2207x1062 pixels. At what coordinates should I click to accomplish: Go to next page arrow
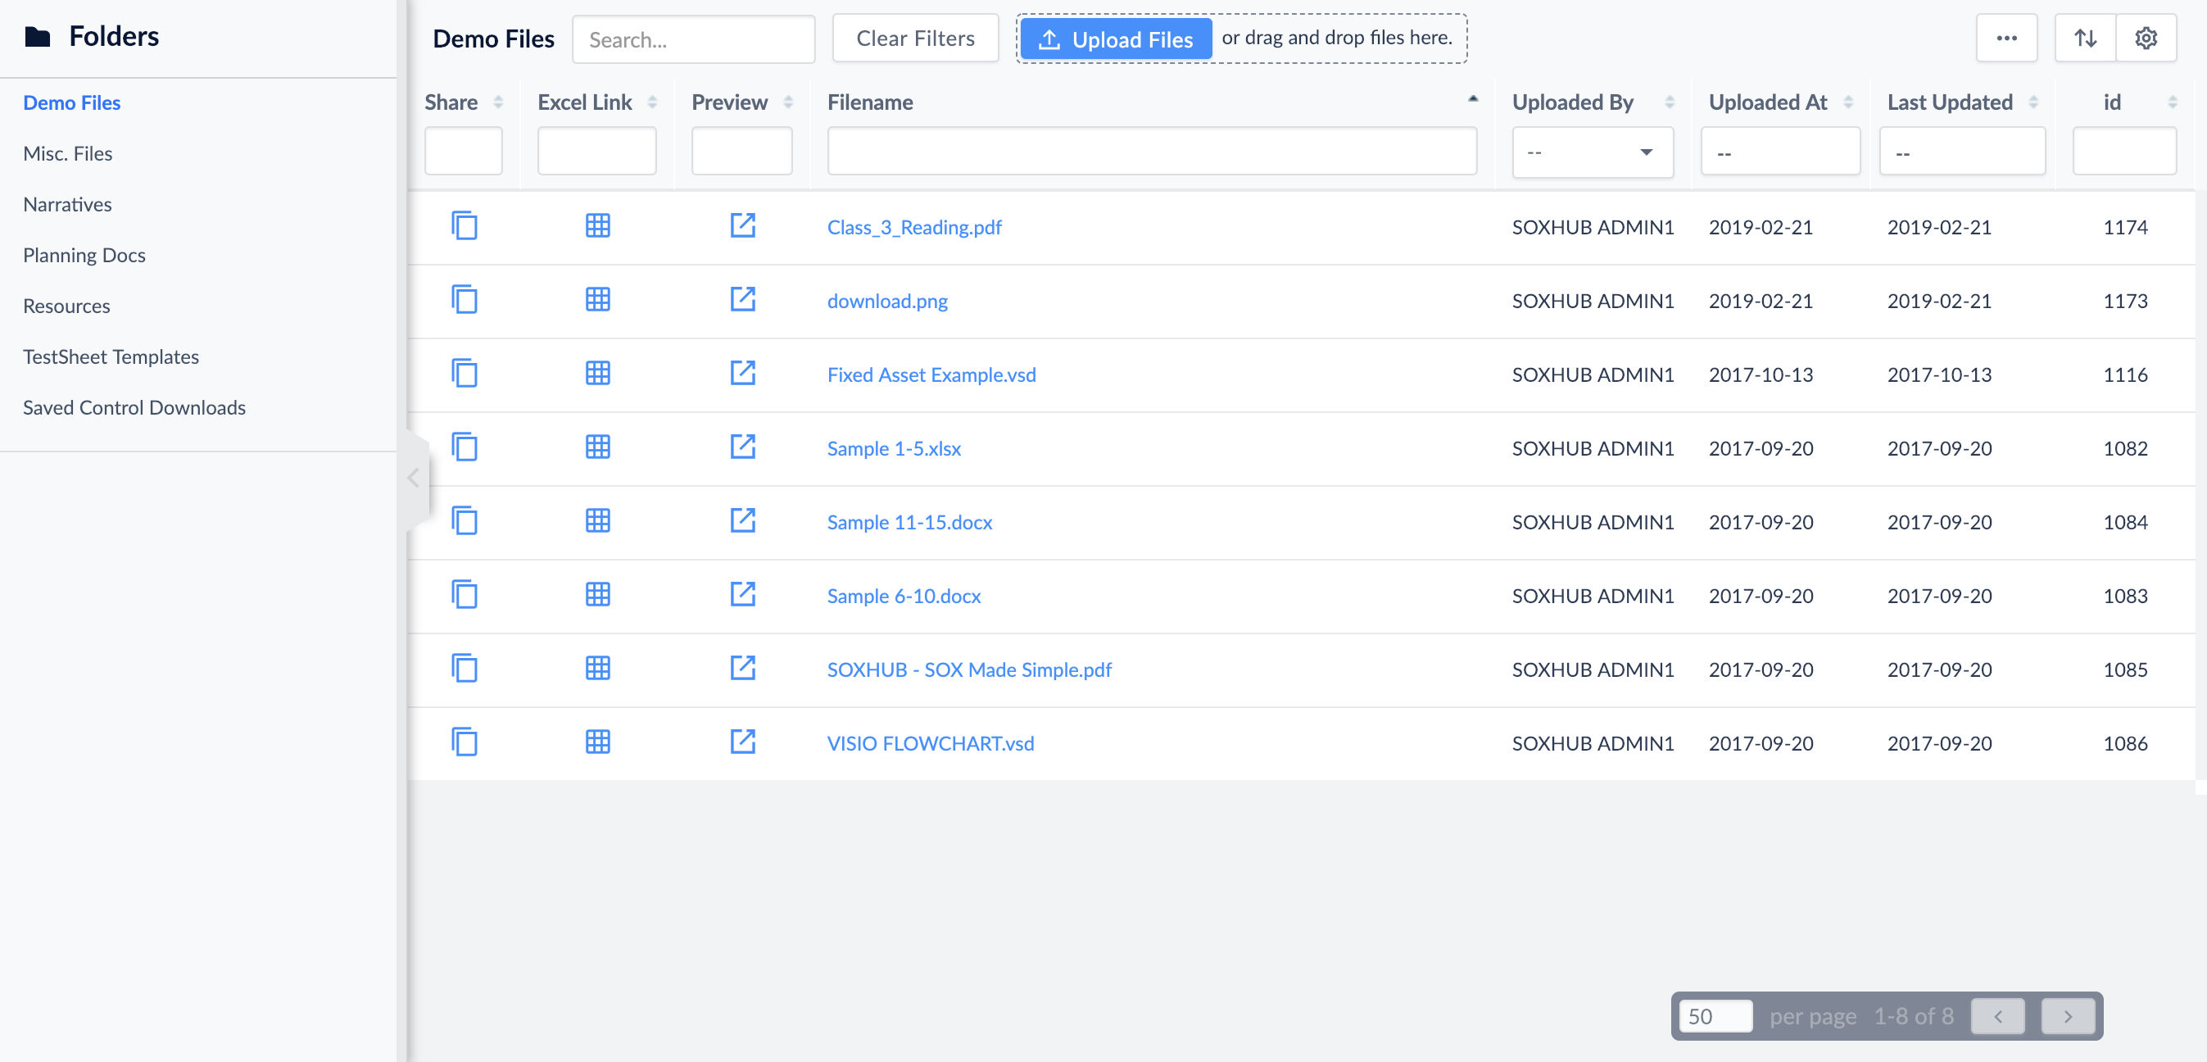pyautogui.click(x=2068, y=1017)
